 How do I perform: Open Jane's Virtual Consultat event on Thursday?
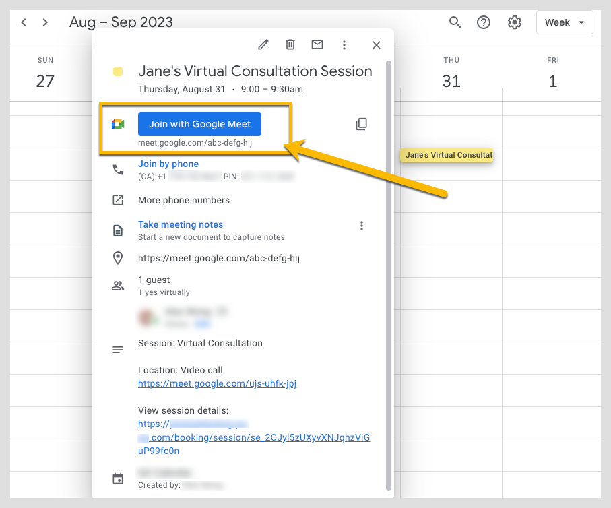click(447, 155)
